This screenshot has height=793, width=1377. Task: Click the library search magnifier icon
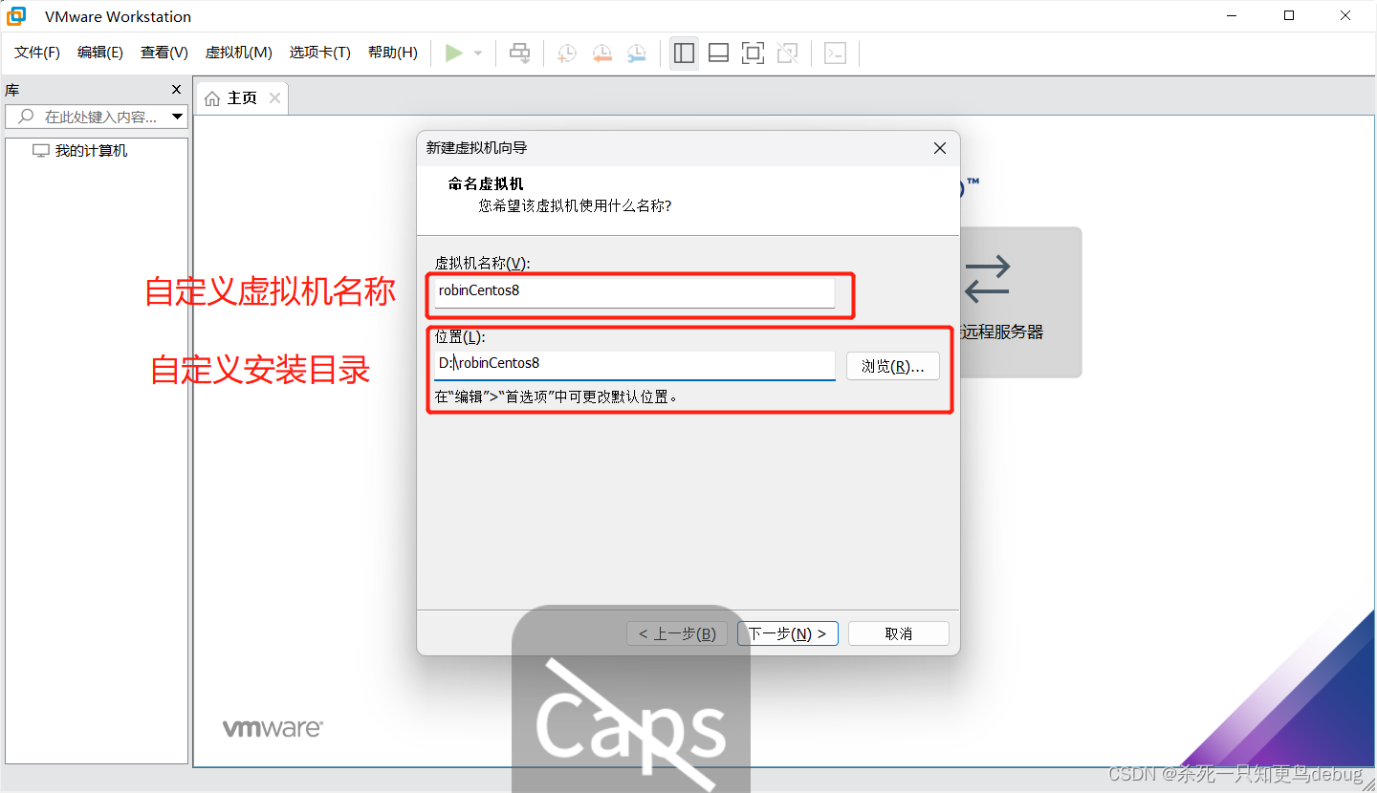pos(27,117)
